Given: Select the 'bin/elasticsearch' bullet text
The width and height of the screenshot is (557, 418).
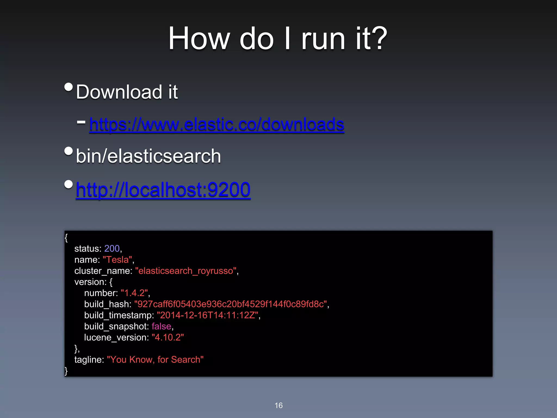Looking at the screenshot, I should [x=148, y=156].
